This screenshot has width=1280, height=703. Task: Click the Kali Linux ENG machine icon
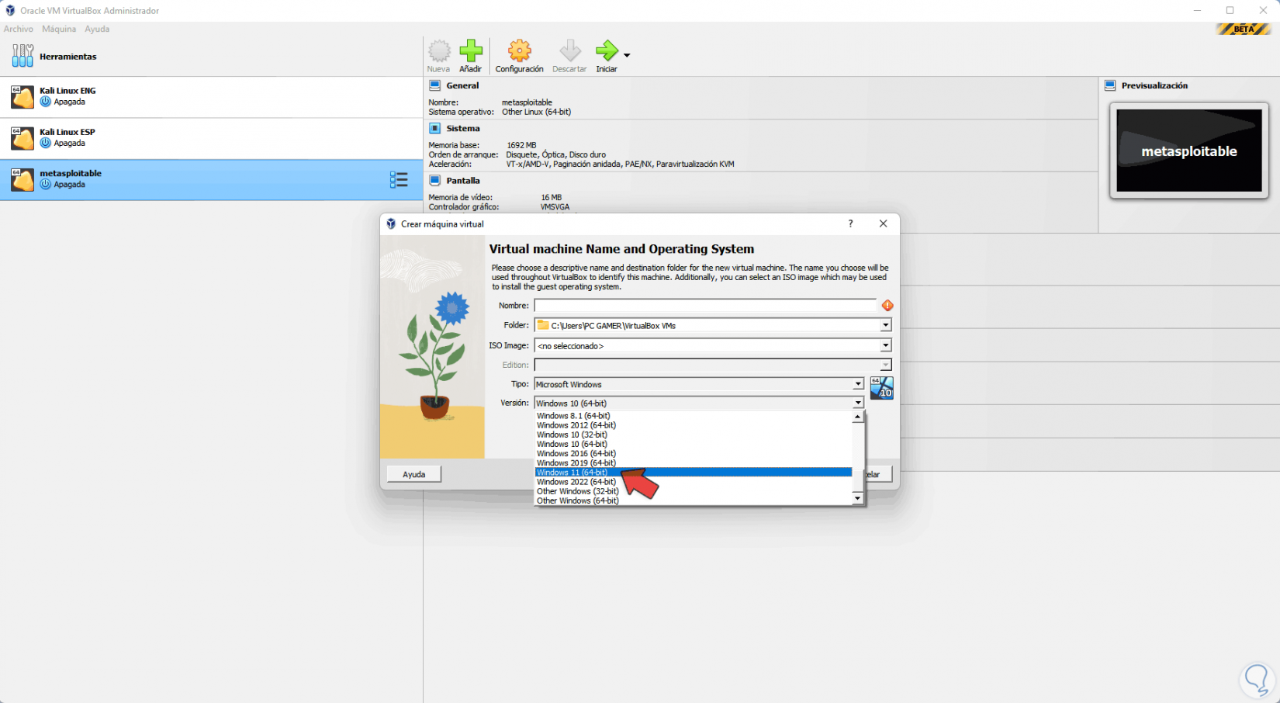(x=22, y=97)
